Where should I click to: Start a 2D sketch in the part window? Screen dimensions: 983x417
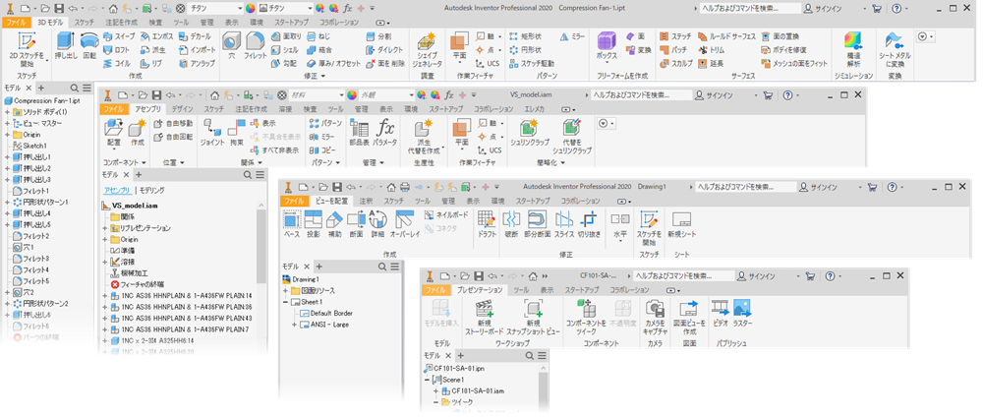click(27, 49)
